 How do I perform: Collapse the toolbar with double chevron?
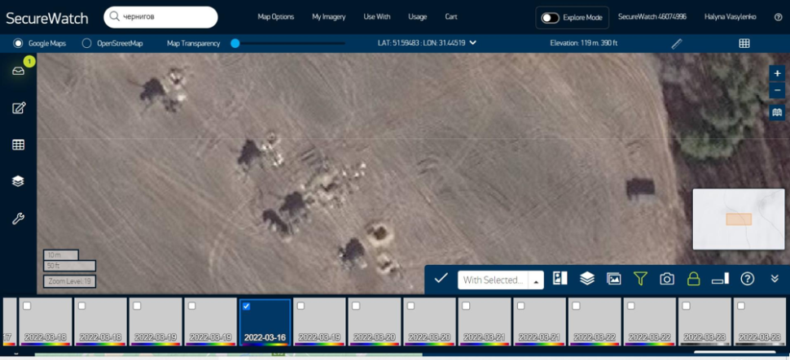click(774, 279)
